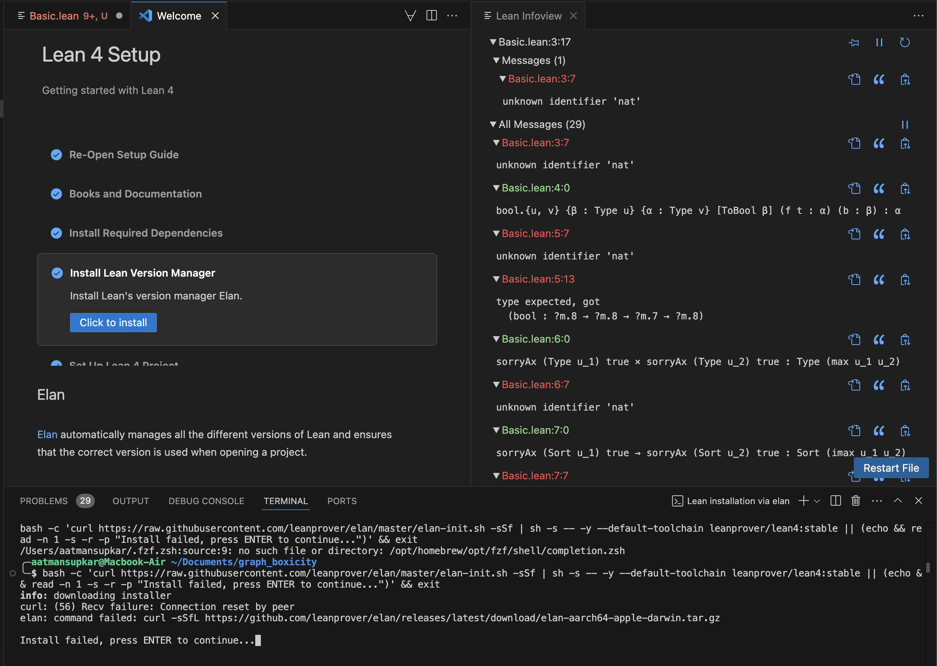Screen dimensions: 937x666
Task: Go to source of Basic.lean:5:13 message
Action: click(x=854, y=279)
